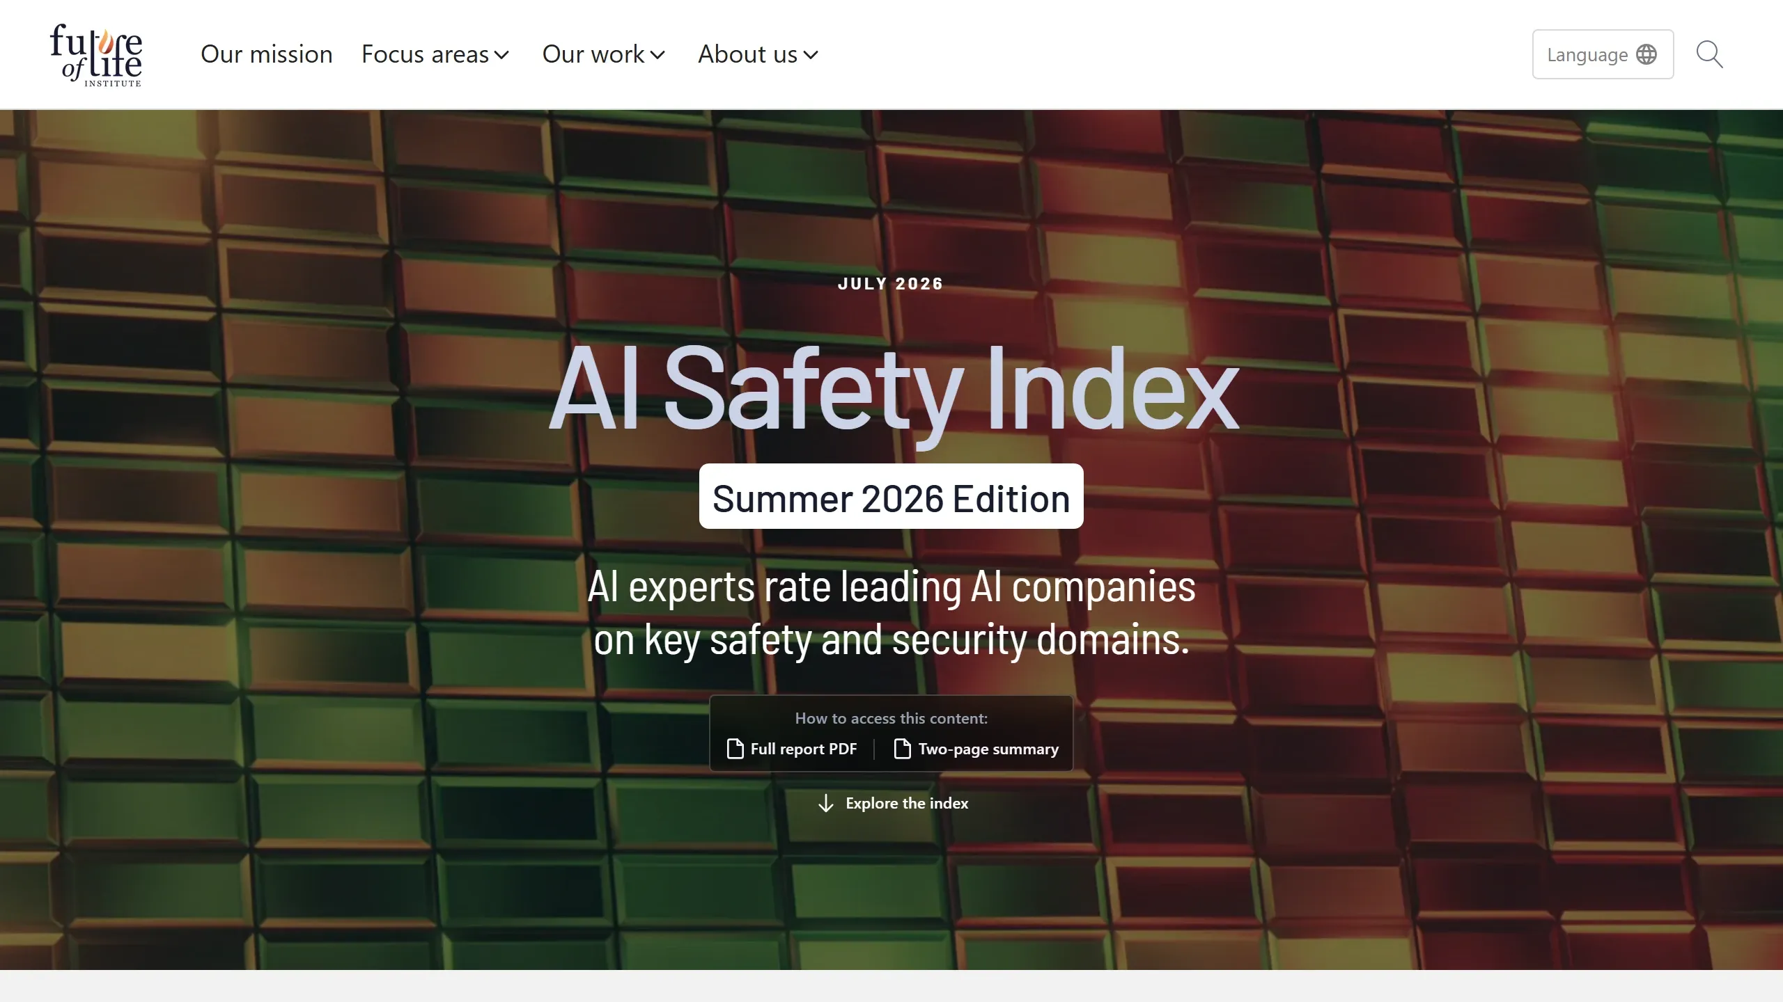Expand the Our work chevron
The height and width of the screenshot is (1002, 1783).
657,55
